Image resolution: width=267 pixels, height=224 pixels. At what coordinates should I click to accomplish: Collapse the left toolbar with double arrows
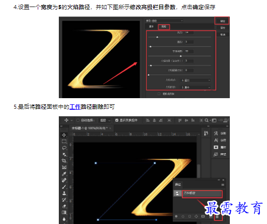61,126
